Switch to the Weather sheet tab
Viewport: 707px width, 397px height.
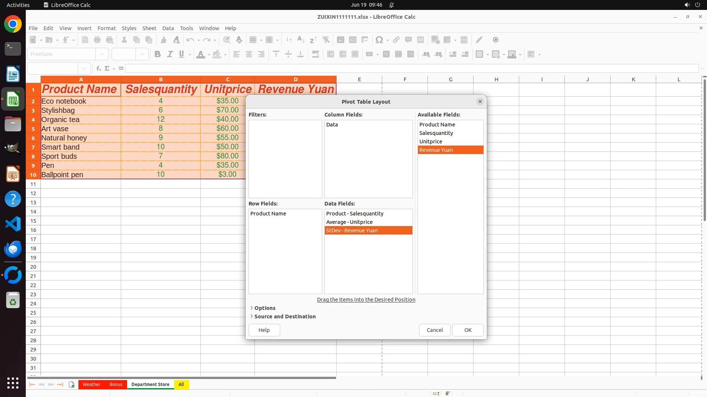[x=91, y=385]
